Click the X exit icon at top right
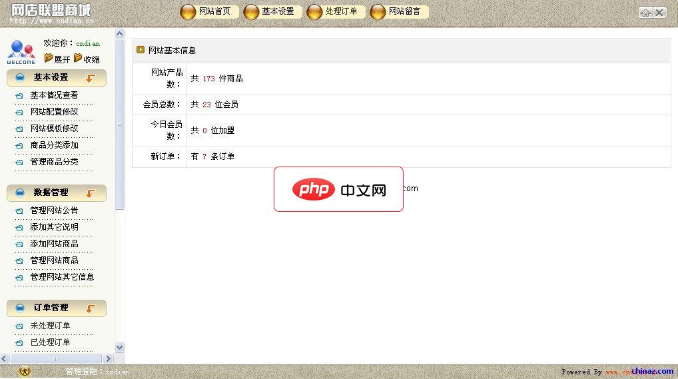The width and height of the screenshot is (678, 379). tap(660, 13)
